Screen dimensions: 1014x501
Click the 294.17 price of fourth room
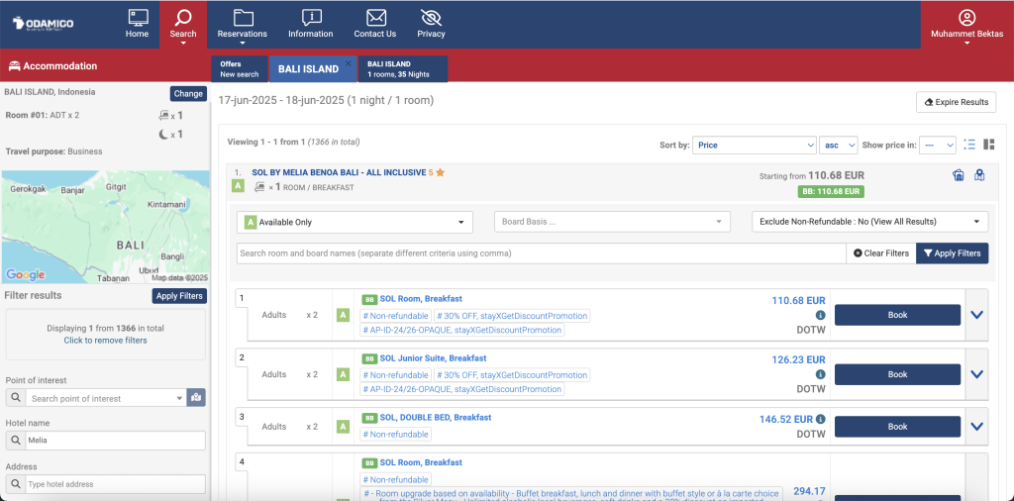click(x=809, y=491)
